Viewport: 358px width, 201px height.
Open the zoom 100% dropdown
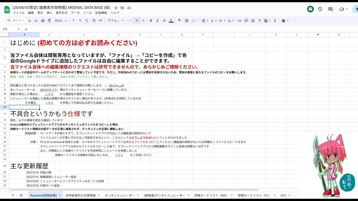tap(61, 21)
